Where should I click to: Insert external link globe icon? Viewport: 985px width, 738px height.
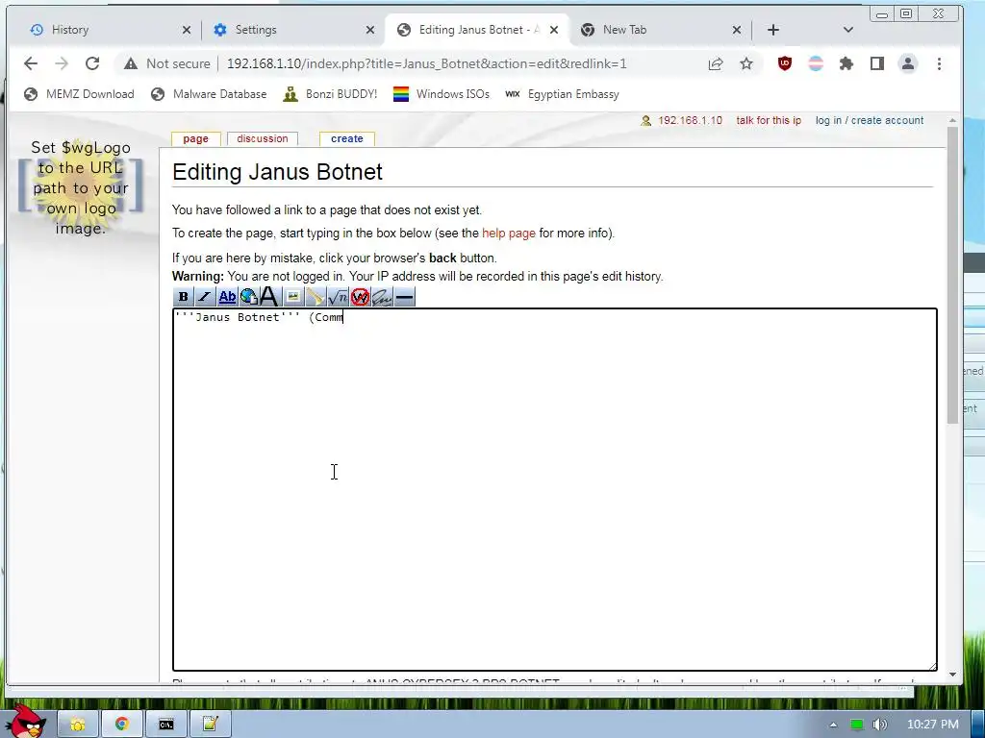(249, 297)
